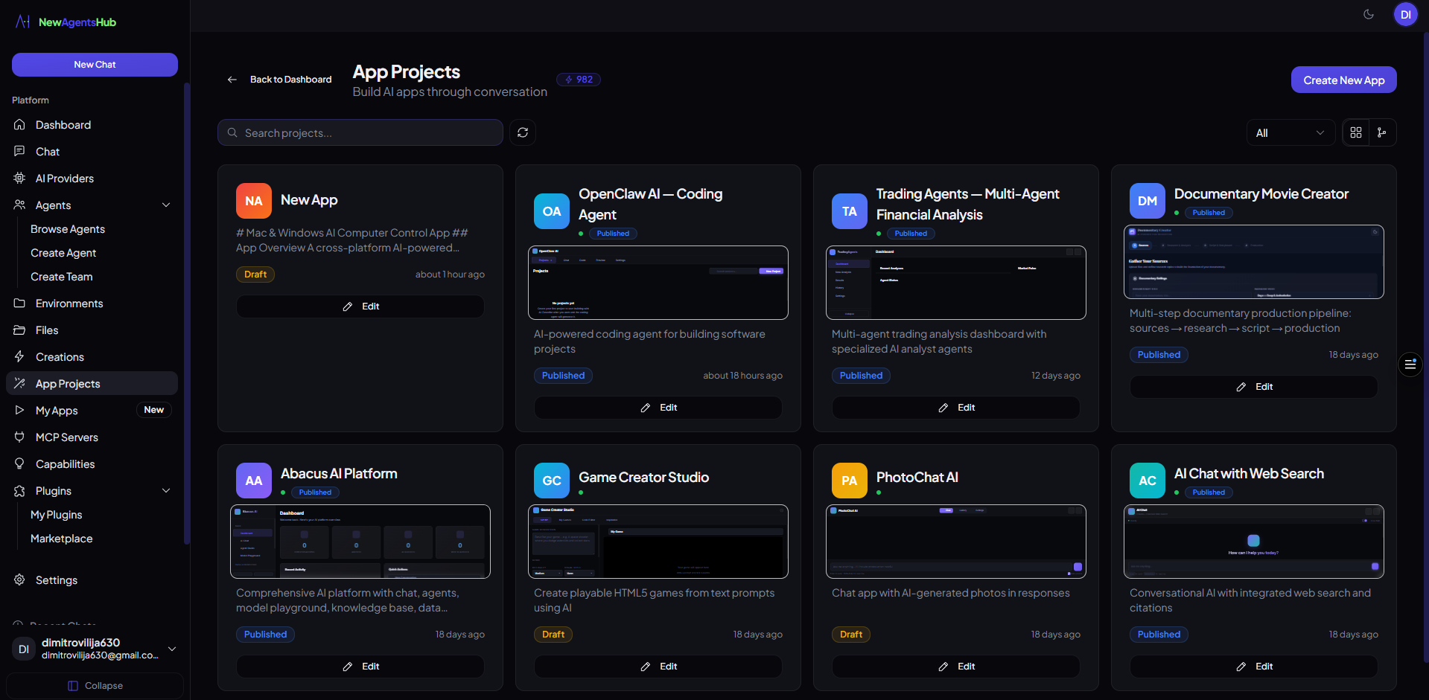
Task: Click the Search projects field
Action: point(360,132)
